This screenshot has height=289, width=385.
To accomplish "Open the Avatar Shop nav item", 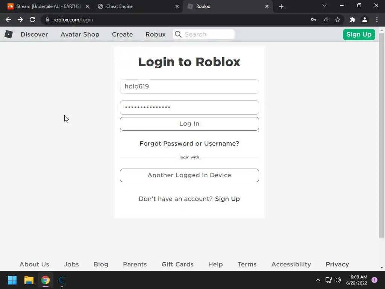I will pyautogui.click(x=80, y=34).
